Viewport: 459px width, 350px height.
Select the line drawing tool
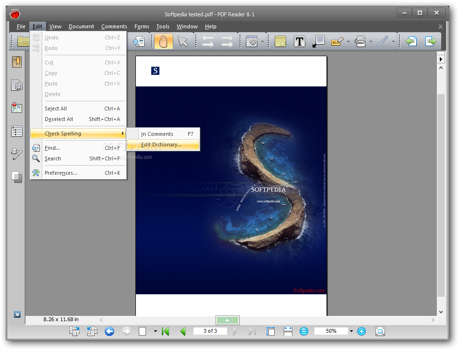coord(382,41)
